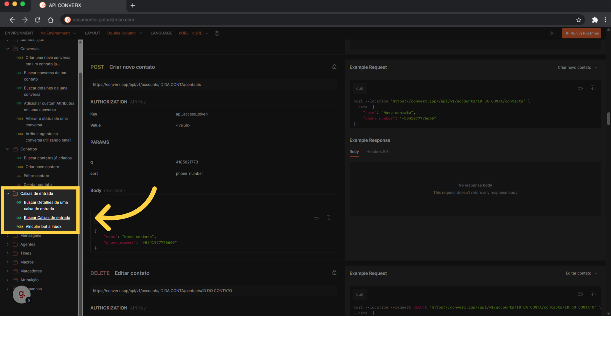Image resolution: width=611 pixels, height=343 pixels.
Task: Open Buscar detalhes de uma conversa
Action: click(46, 91)
